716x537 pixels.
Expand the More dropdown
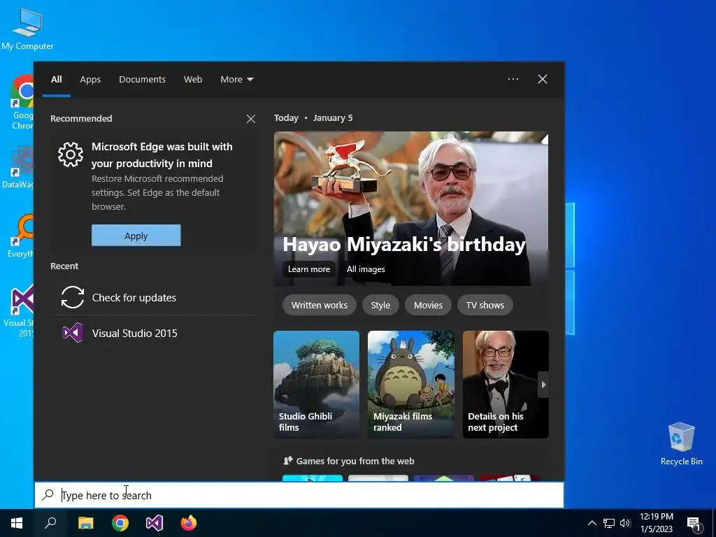click(x=236, y=80)
